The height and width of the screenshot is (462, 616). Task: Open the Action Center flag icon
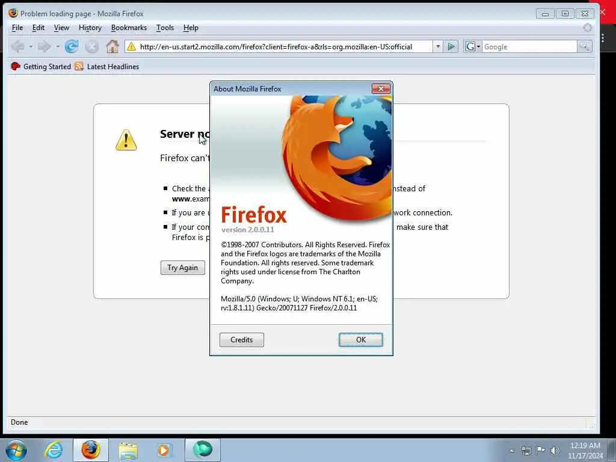coord(541,450)
